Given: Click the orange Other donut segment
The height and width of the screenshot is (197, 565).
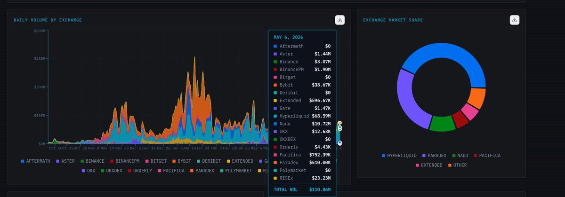Looking at the screenshot, I should tap(476, 98).
